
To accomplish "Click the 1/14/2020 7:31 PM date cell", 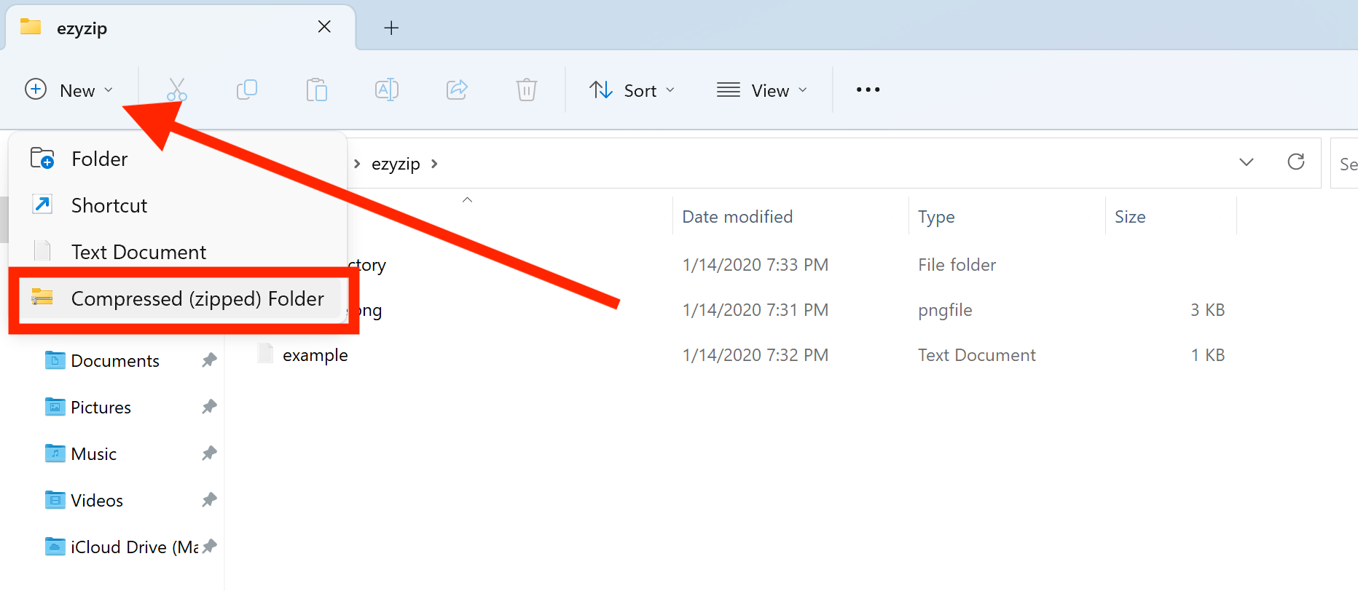I will click(755, 310).
